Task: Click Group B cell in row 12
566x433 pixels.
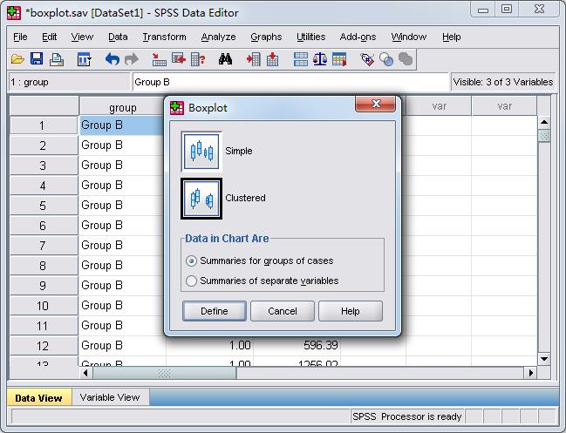Action: pos(123,345)
